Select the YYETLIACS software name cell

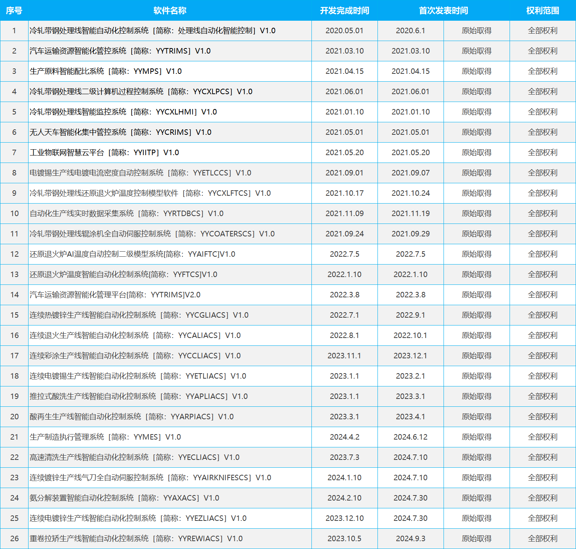(x=170, y=376)
